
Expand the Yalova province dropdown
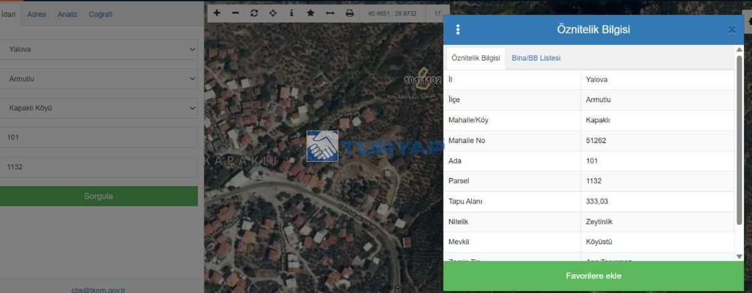click(99, 49)
